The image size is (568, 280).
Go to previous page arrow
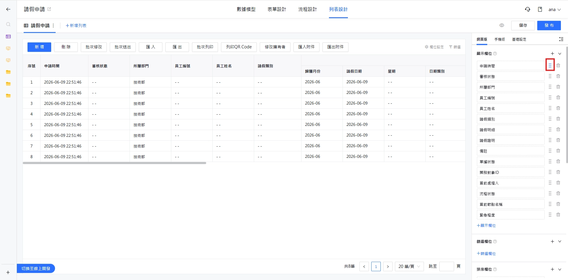point(364,266)
